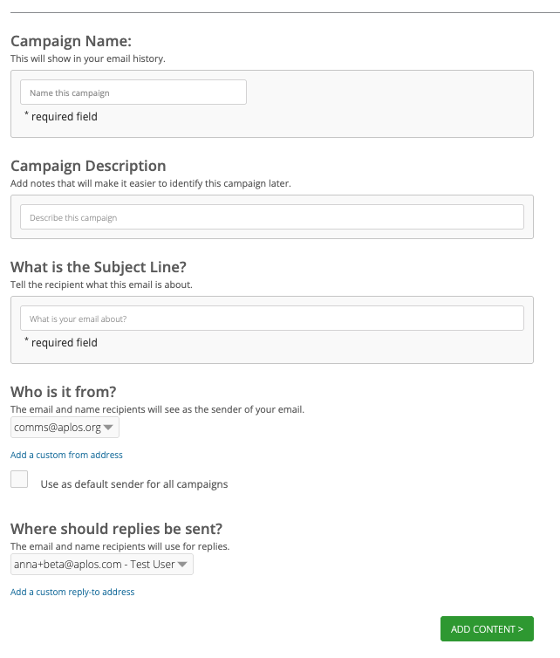
Task: Click the green ADD CONTENT button
Action: click(487, 628)
